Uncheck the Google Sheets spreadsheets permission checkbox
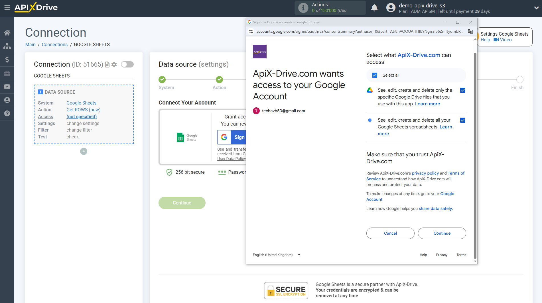 pos(463,120)
